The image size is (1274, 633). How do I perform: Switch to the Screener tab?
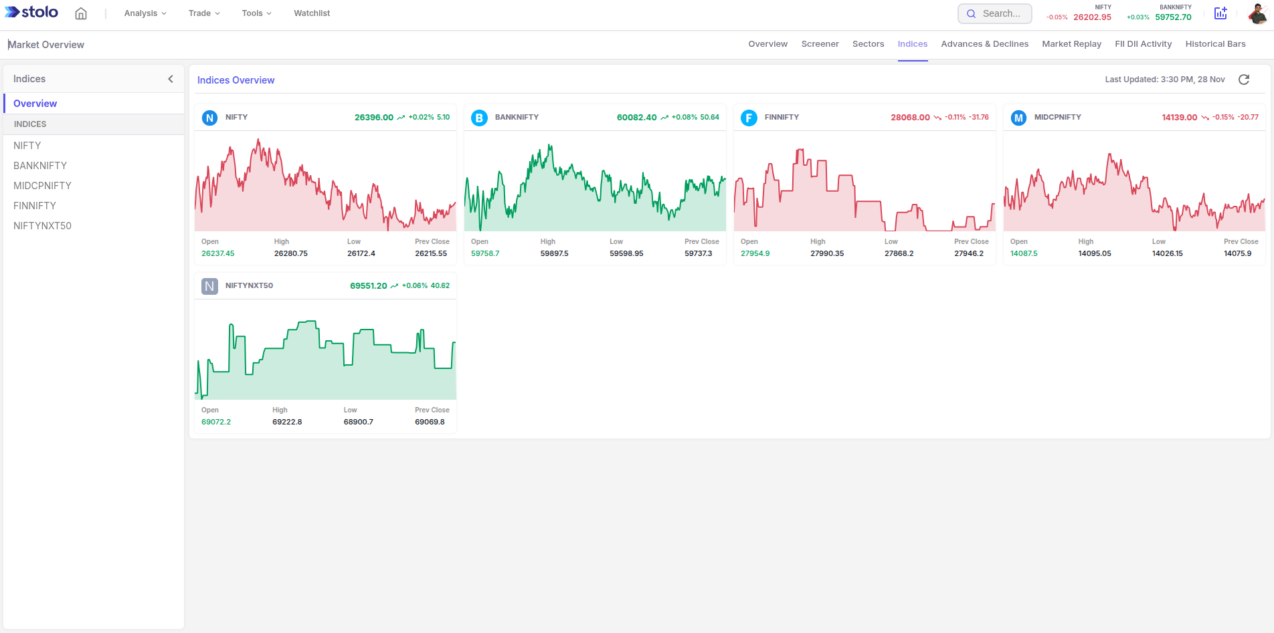820,44
